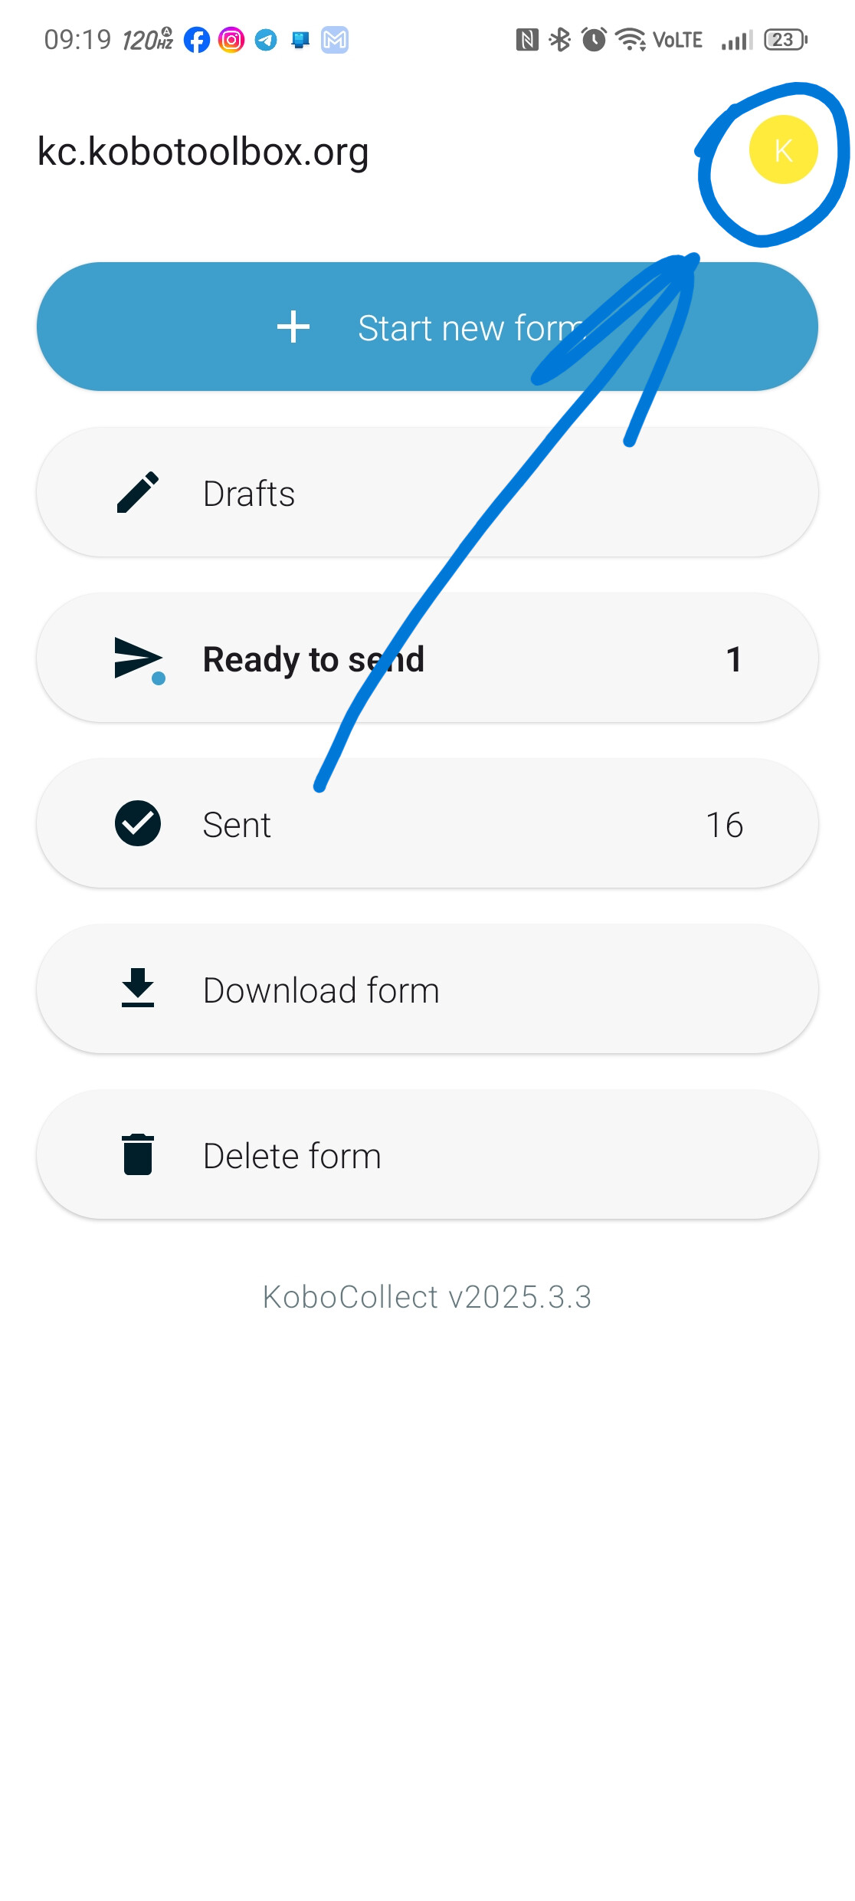Tap the paper plane send icon
The width and height of the screenshot is (855, 1901).
(139, 659)
